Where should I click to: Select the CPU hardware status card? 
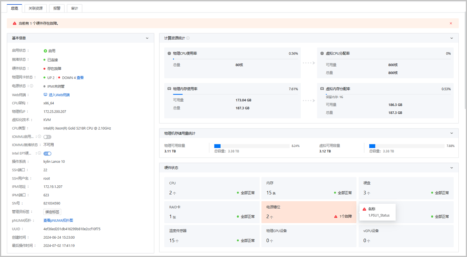tap(212, 188)
